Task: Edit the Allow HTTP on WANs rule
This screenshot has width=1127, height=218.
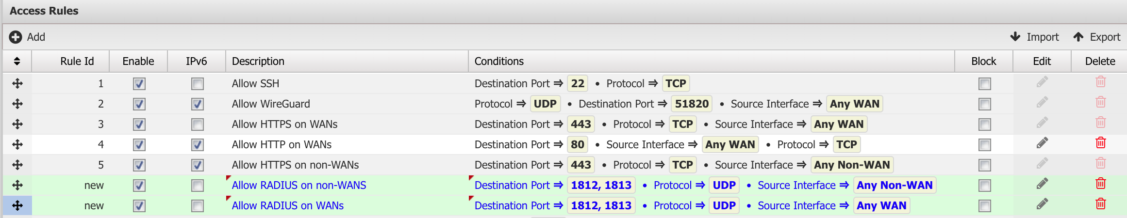Action: pos(1042,143)
